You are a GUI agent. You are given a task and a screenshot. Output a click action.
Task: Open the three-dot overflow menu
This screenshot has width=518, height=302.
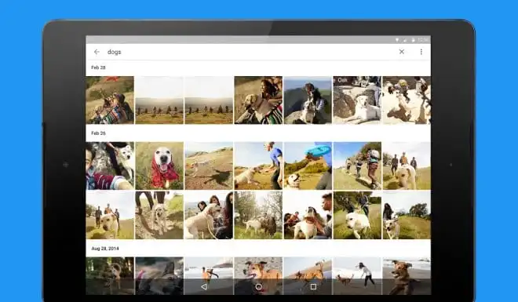click(x=421, y=52)
